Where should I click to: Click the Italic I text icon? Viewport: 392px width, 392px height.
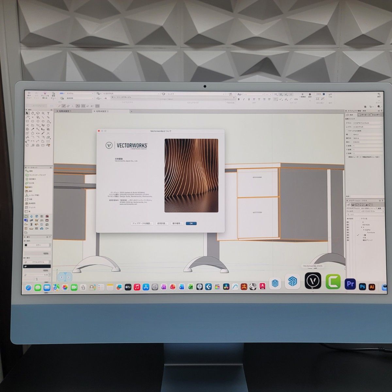(x=243, y=99)
